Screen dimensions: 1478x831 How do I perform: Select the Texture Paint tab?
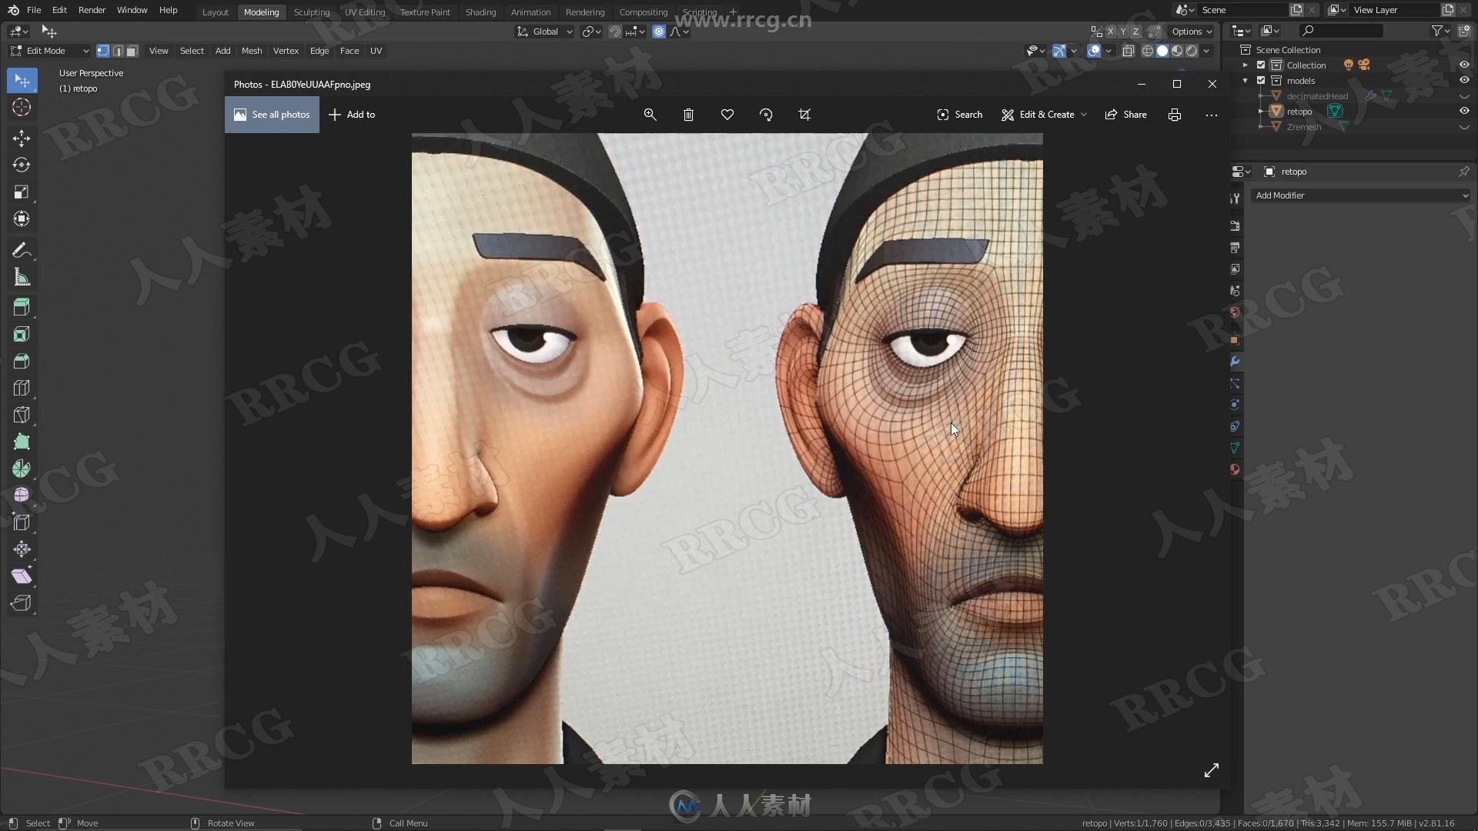424,12
